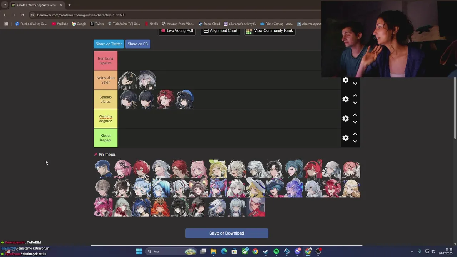This screenshot has height=257, width=457.
Task: Open Spotify from the taskbar
Action: coord(276,251)
